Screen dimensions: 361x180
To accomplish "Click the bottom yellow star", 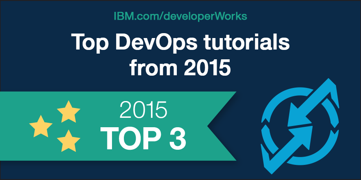I will [69, 140].
